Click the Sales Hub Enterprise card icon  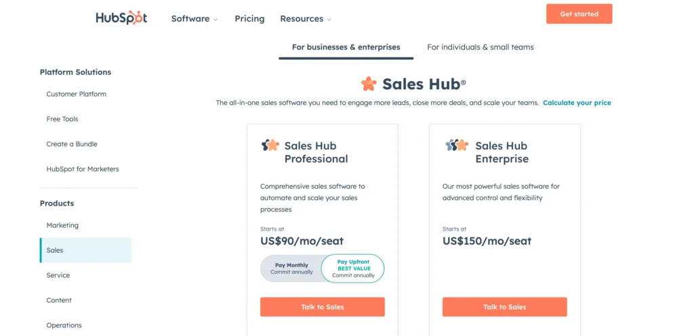[x=457, y=145]
